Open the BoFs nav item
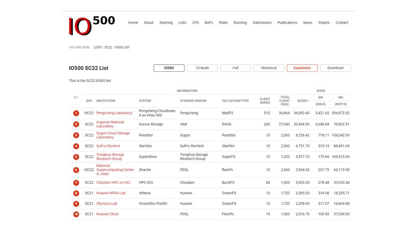The width and height of the screenshot is (417, 229). [209, 23]
